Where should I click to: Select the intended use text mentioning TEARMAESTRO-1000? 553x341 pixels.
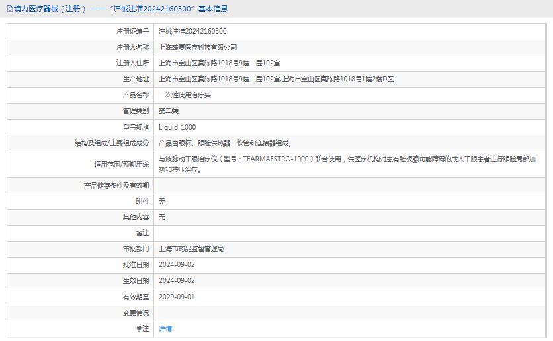pos(347,164)
